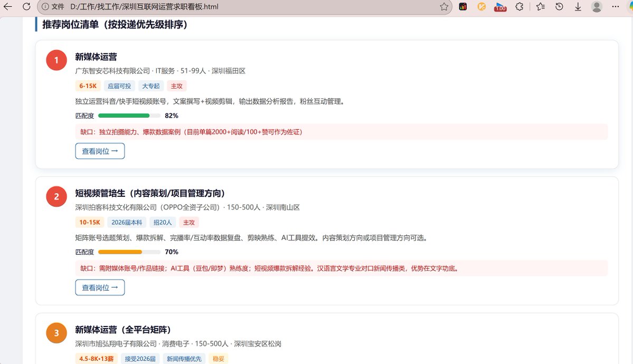Reload the page with the refresh icon
Viewport: 633px width, 364px height.
coord(26,6)
